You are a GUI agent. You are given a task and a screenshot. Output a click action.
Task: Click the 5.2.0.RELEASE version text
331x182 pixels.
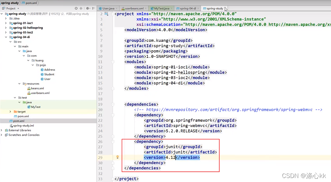182,131
